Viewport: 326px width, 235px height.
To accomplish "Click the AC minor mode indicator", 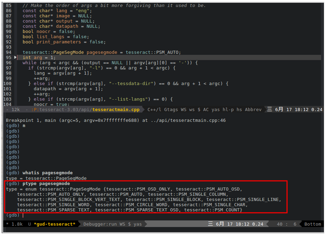I will click(206, 109).
